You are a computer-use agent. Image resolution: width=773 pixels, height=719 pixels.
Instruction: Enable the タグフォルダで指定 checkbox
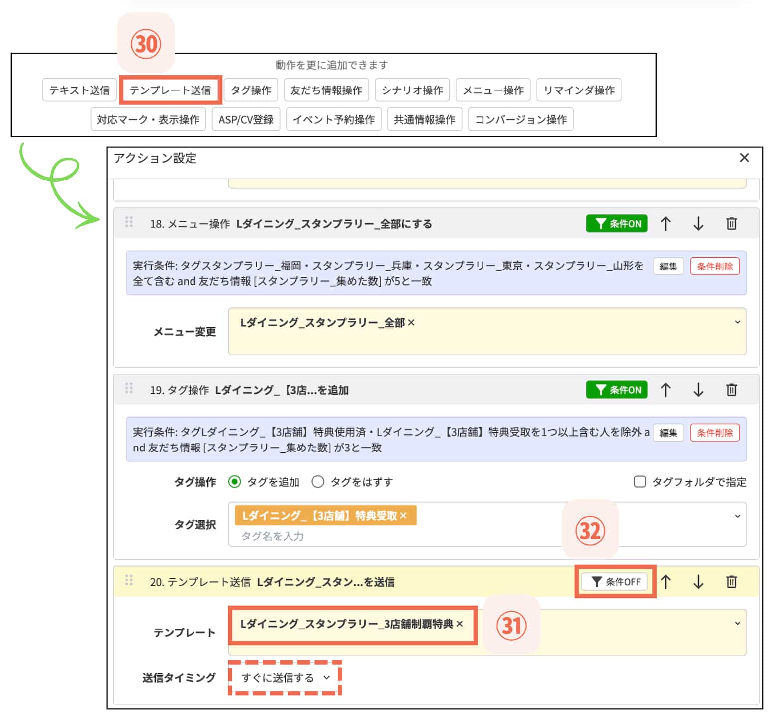coord(639,481)
